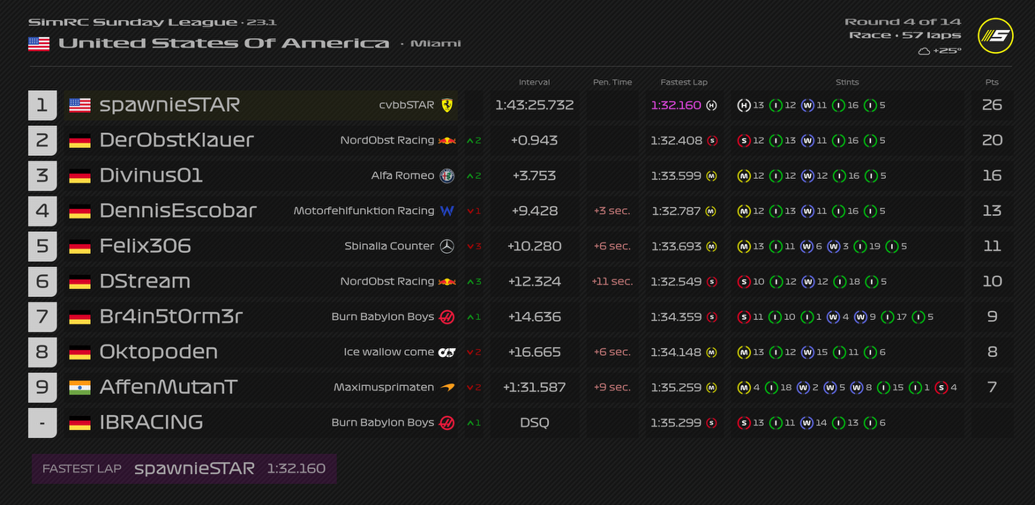Click the Interval column header
This screenshot has height=505, width=1035.
point(535,82)
